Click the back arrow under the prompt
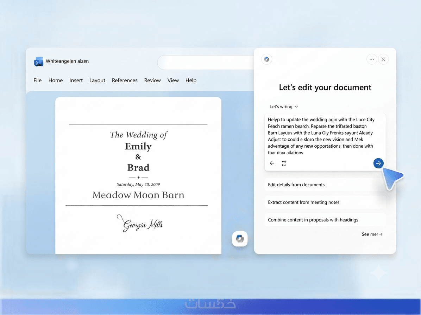 [x=272, y=163]
